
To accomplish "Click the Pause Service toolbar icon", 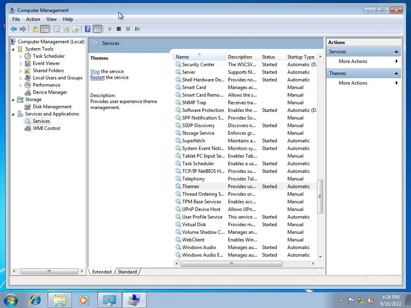I will (128, 29).
